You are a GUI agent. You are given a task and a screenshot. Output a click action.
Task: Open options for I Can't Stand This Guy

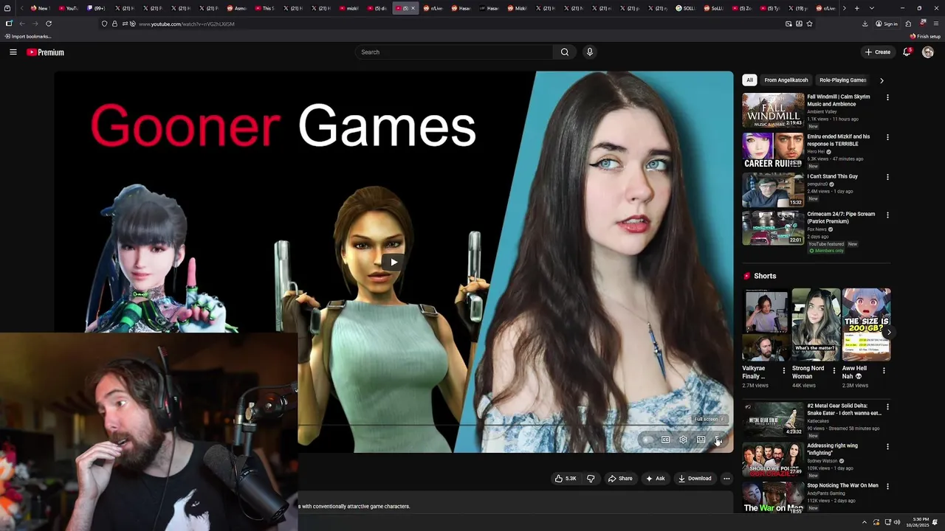[887, 177]
